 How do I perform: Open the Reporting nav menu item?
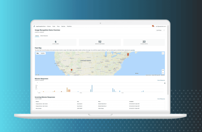(x=63, y=26)
